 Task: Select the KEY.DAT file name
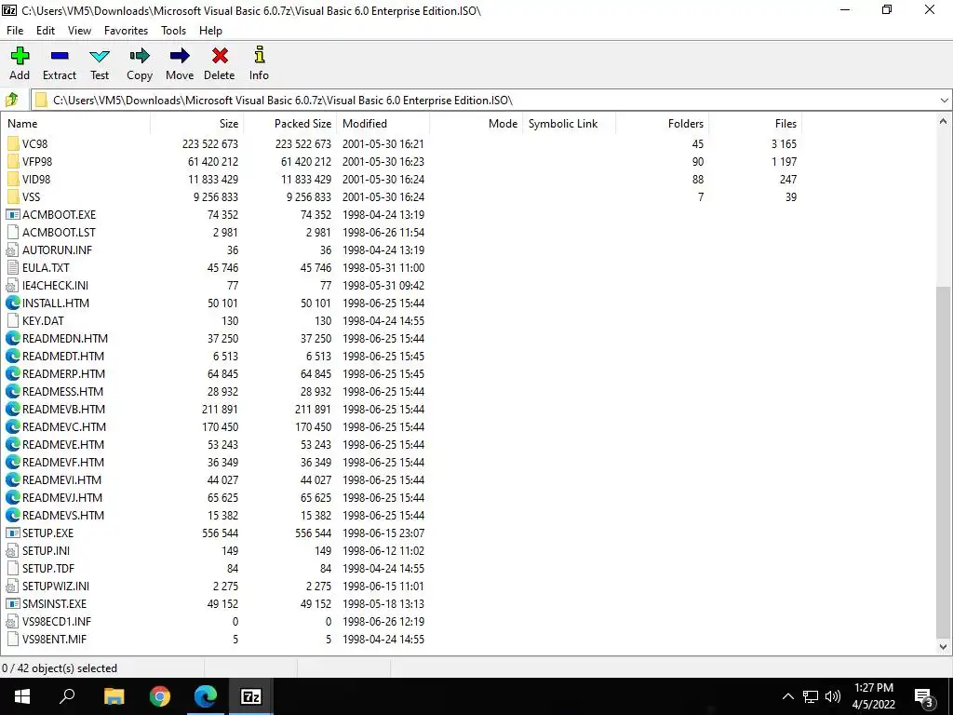(x=43, y=321)
